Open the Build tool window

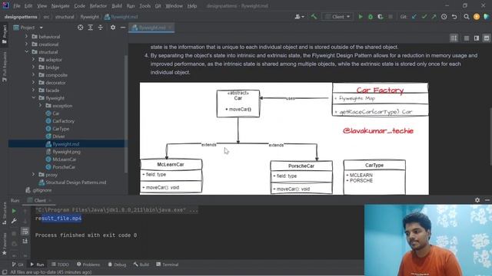point(141,264)
